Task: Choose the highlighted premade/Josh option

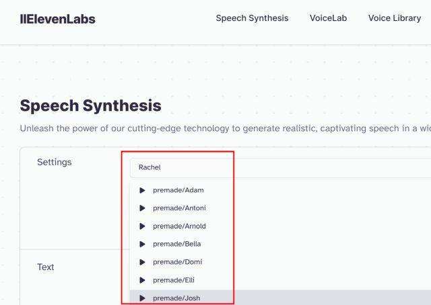Action: 176,298
